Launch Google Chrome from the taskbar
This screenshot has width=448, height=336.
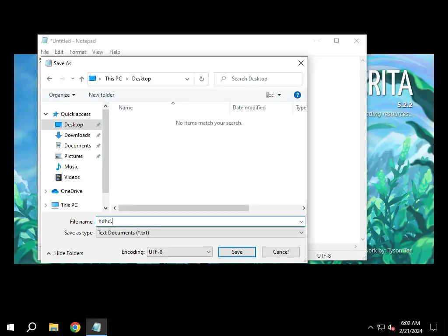pyautogui.click(x=75, y=327)
